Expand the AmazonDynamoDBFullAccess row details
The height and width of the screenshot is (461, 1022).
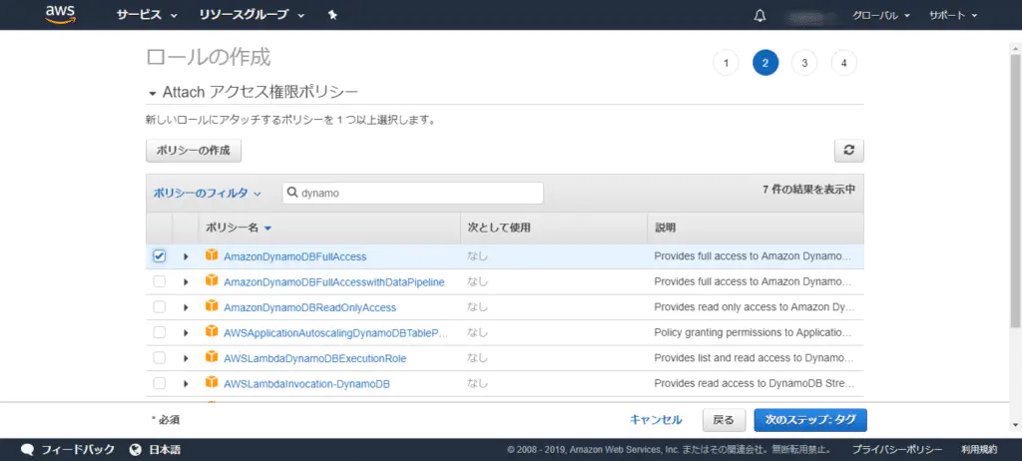[186, 256]
